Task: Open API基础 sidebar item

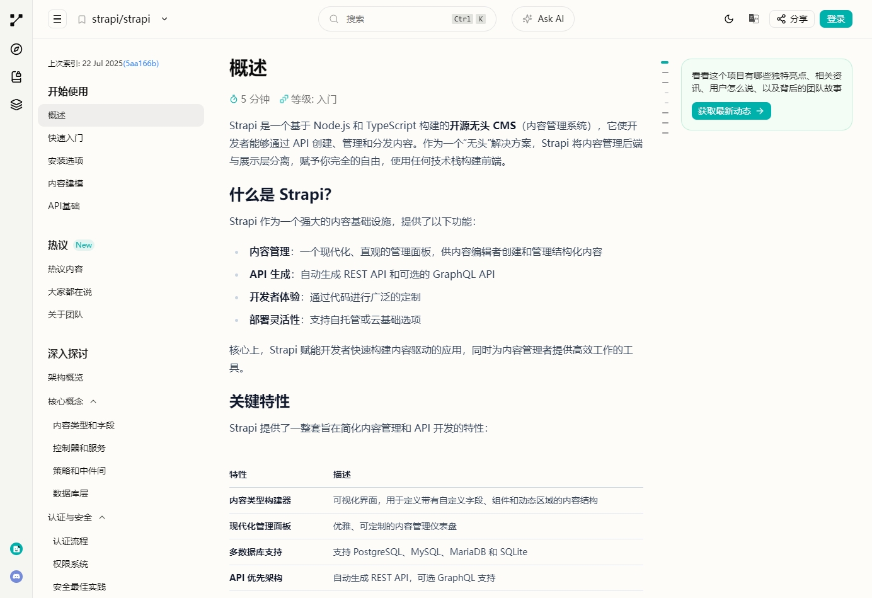Action: [64, 206]
